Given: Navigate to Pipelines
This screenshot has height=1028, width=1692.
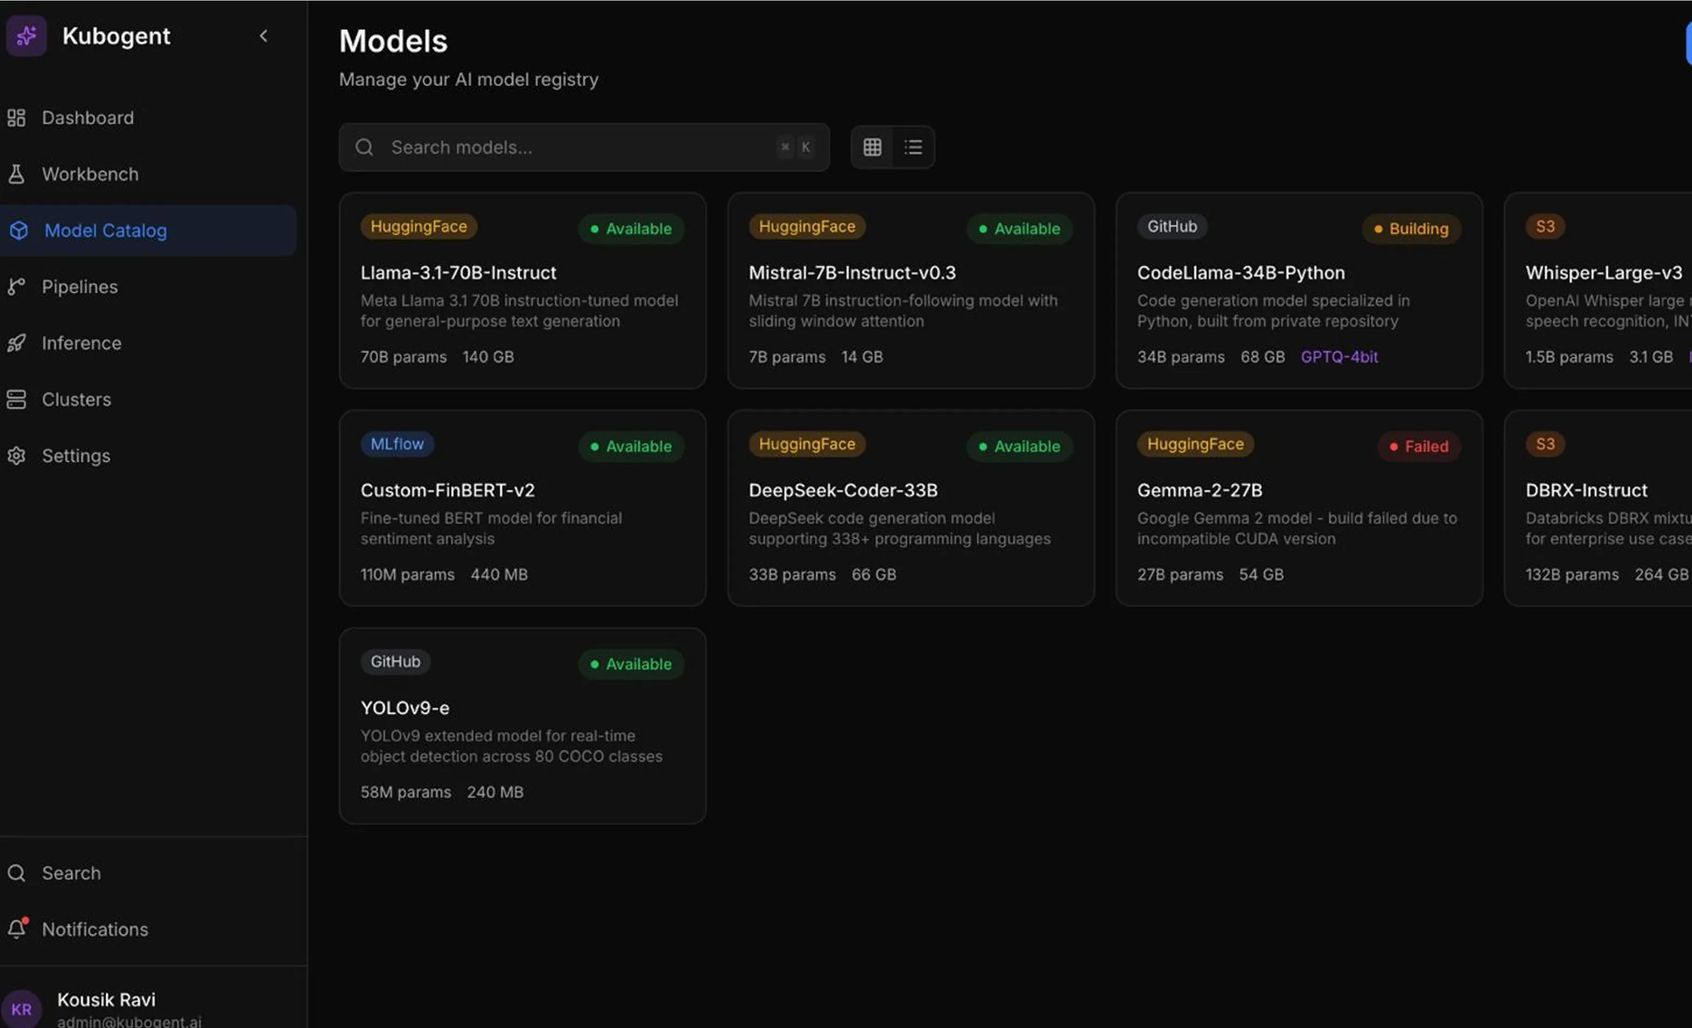Looking at the screenshot, I should [x=149, y=286].
